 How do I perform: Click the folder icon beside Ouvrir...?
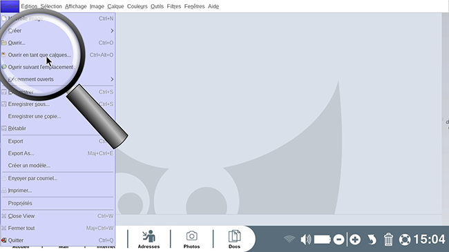(4, 43)
